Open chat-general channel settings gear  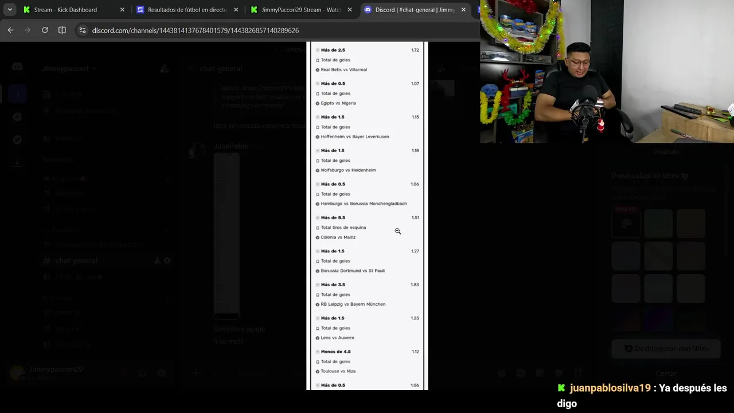pos(167,260)
